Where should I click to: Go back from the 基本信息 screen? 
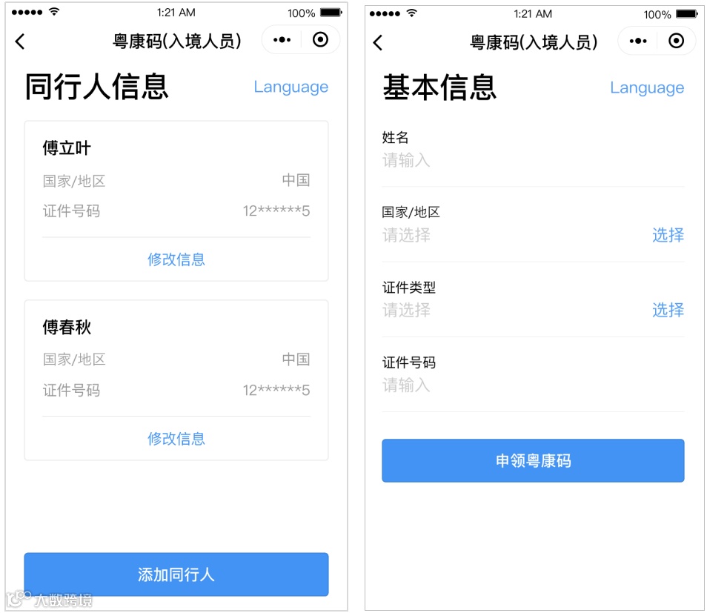click(x=378, y=43)
